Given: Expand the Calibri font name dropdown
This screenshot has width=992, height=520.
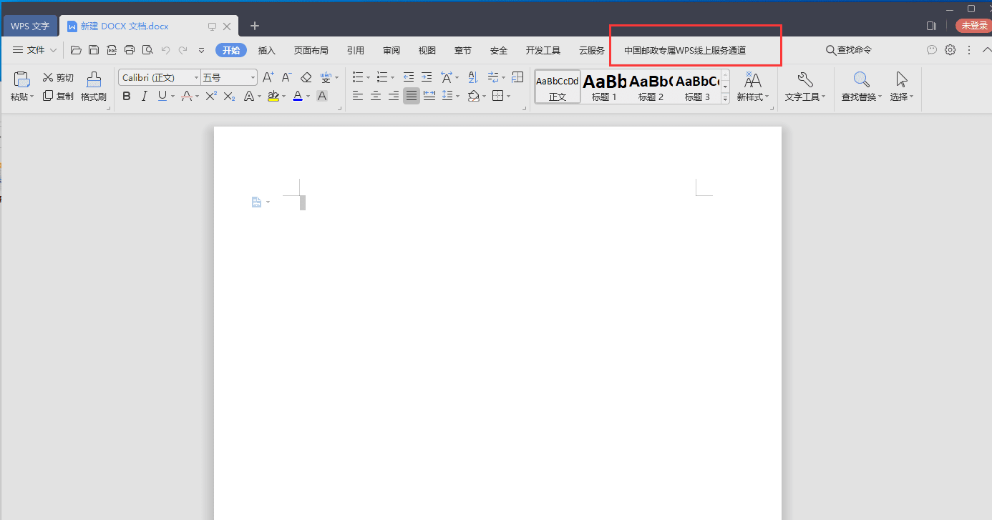Looking at the screenshot, I should click(x=195, y=77).
